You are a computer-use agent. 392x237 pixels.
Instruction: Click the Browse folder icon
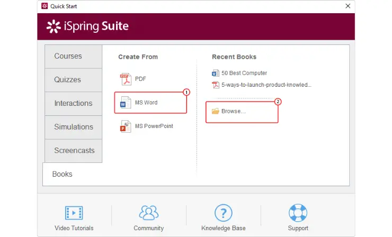[x=215, y=111]
